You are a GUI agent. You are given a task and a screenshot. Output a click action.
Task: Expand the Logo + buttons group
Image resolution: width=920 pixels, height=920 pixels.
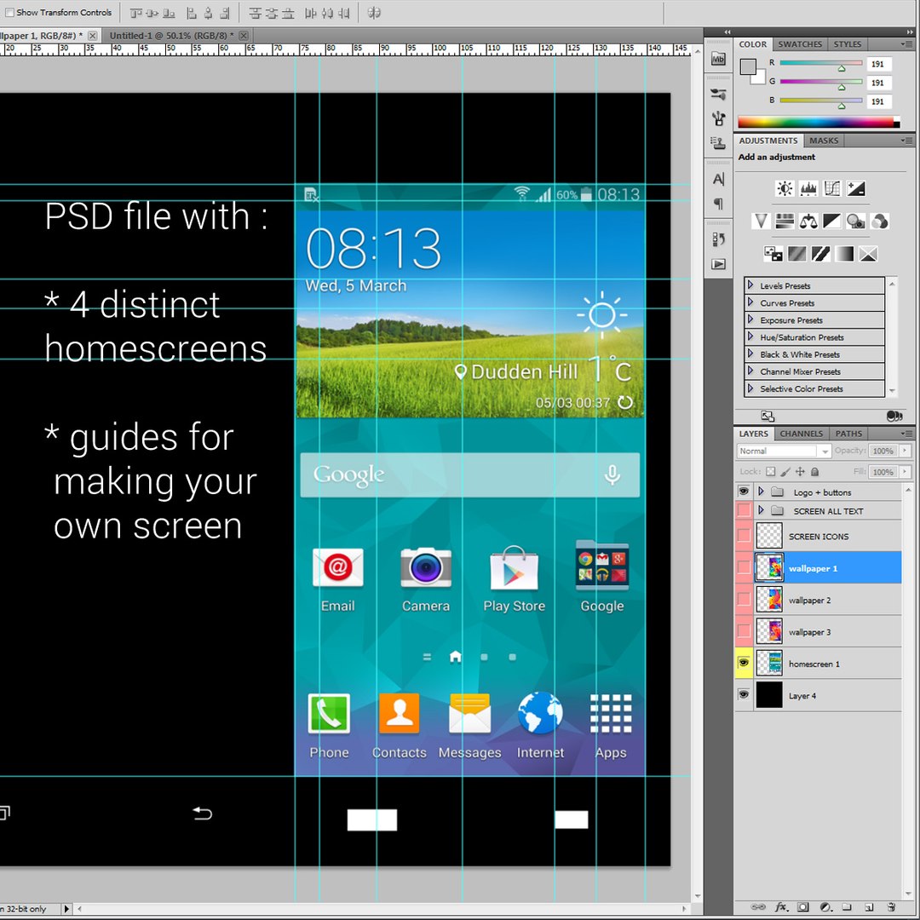[x=761, y=492]
